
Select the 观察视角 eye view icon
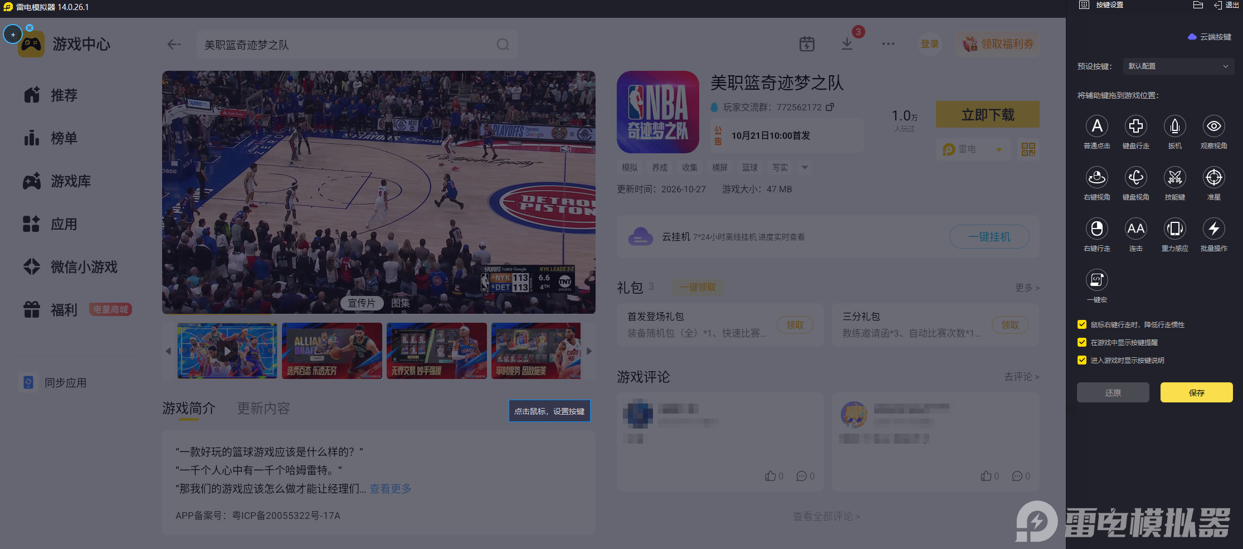pyautogui.click(x=1213, y=127)
